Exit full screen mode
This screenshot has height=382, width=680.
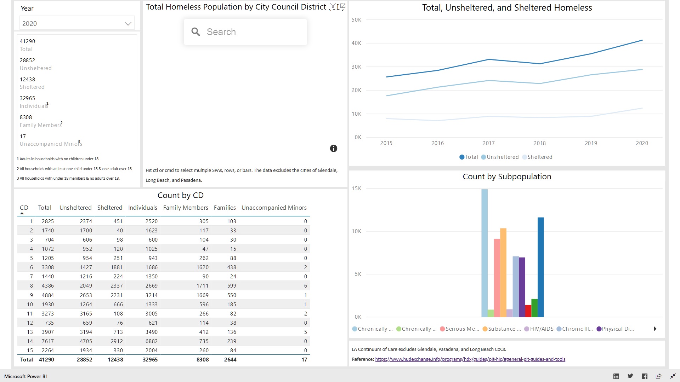coord(673,376)
